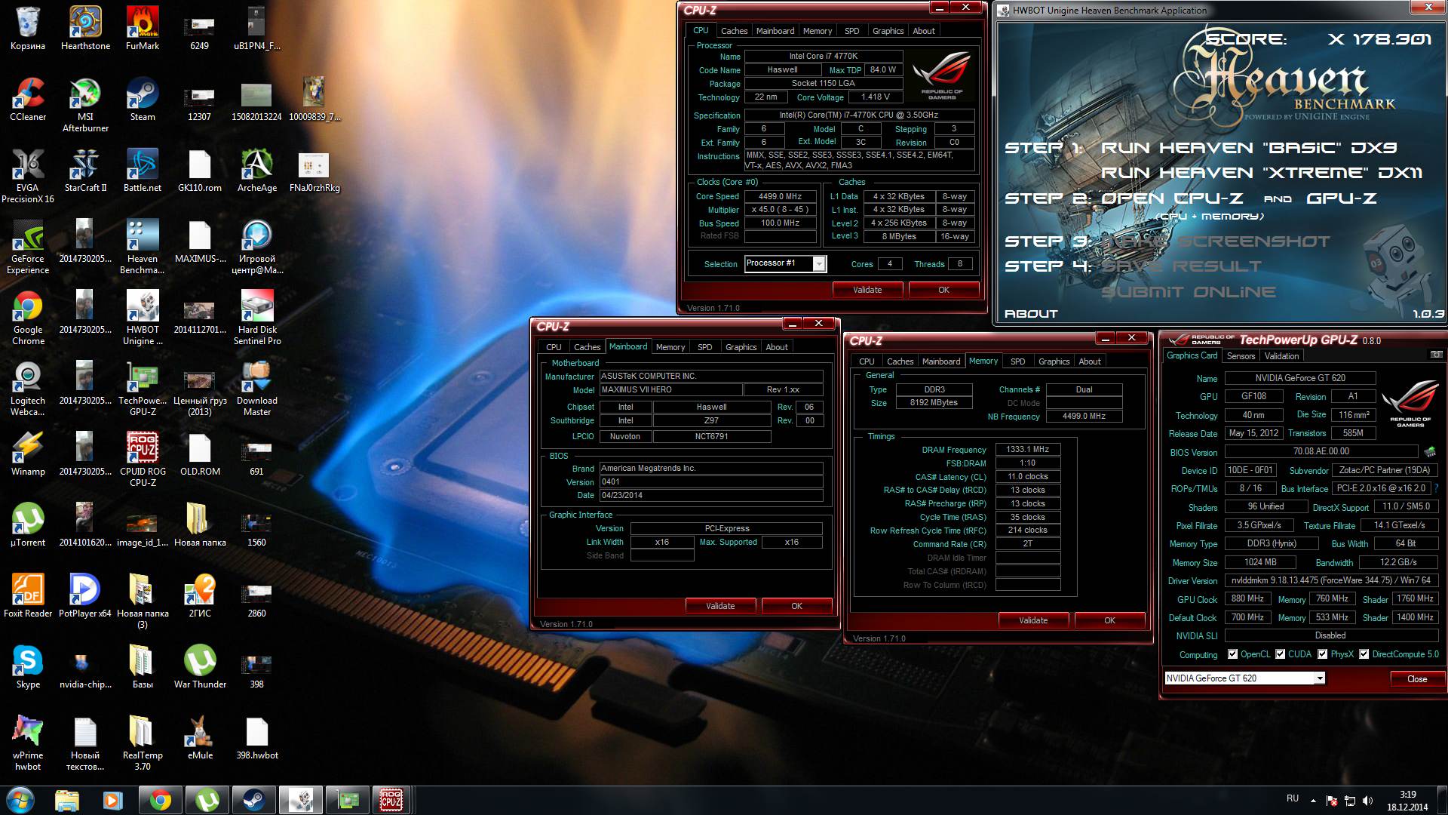This screenshot has width=1448, height=815.
Task: Click GPU-Z link in Heaven Step 2
Action: pos(1342,198)
